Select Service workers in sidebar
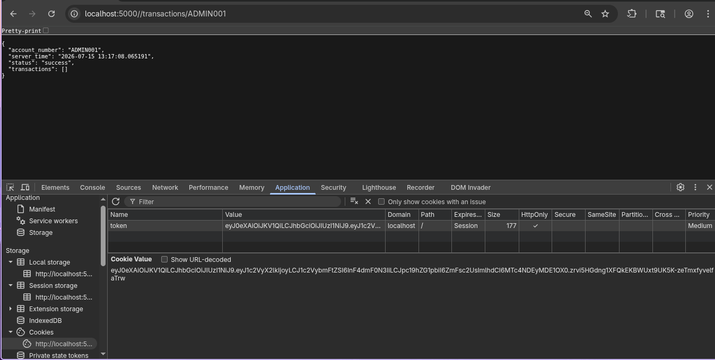715x360 pixels. (x=53, y=221)
